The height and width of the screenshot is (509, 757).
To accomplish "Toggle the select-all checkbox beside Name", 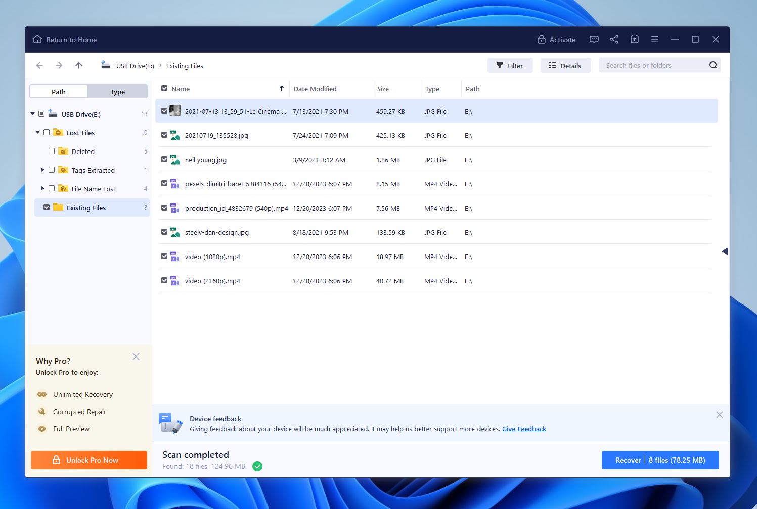I will pos(164,88).
